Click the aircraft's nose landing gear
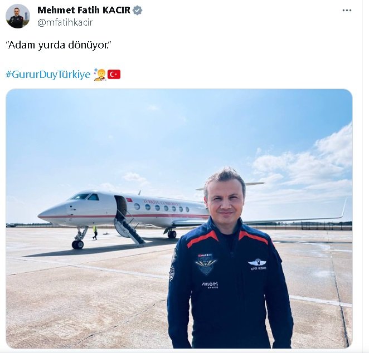Screen dimensions: 369x353 (79, 238)
